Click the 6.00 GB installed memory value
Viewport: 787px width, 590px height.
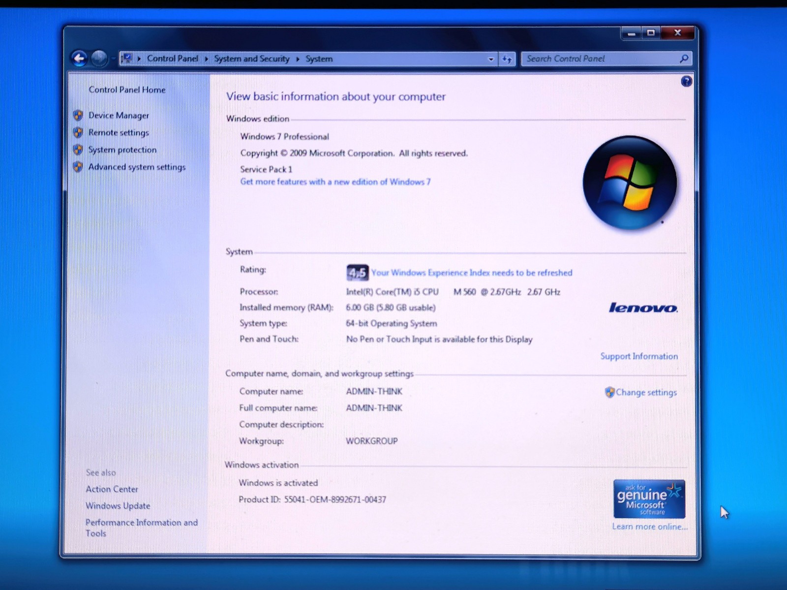pyautogui.click(x=391, y=308)
